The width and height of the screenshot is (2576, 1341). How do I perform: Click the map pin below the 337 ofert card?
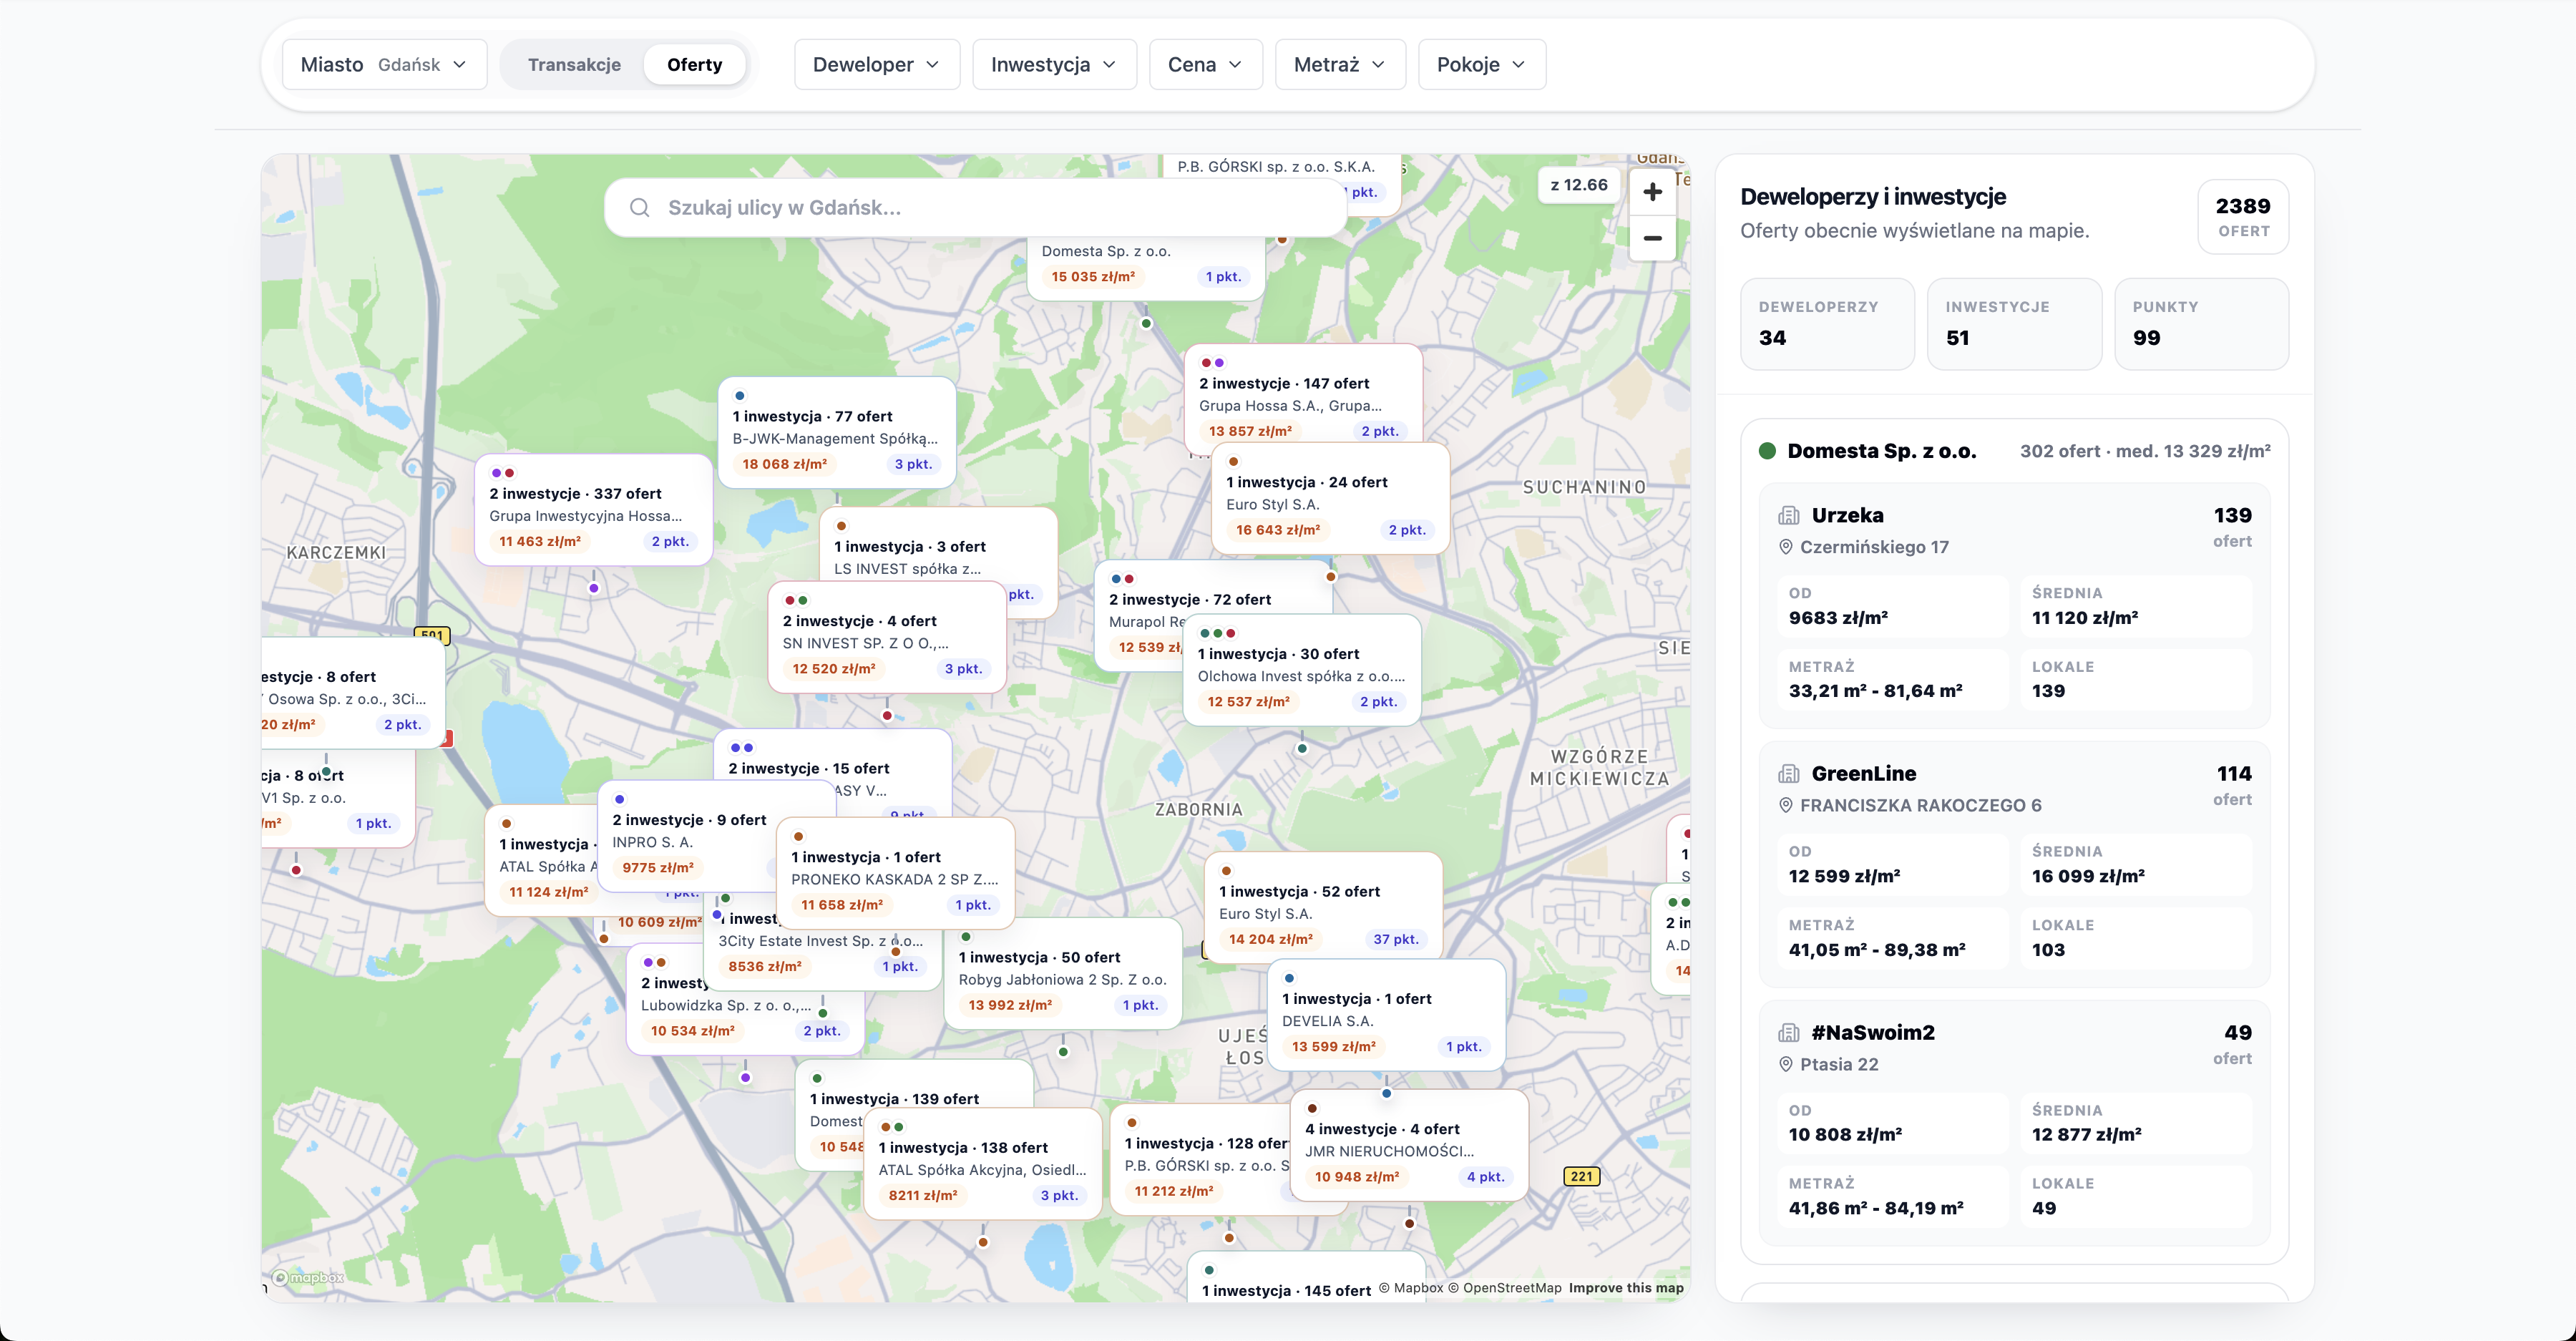tap(594, 588)
